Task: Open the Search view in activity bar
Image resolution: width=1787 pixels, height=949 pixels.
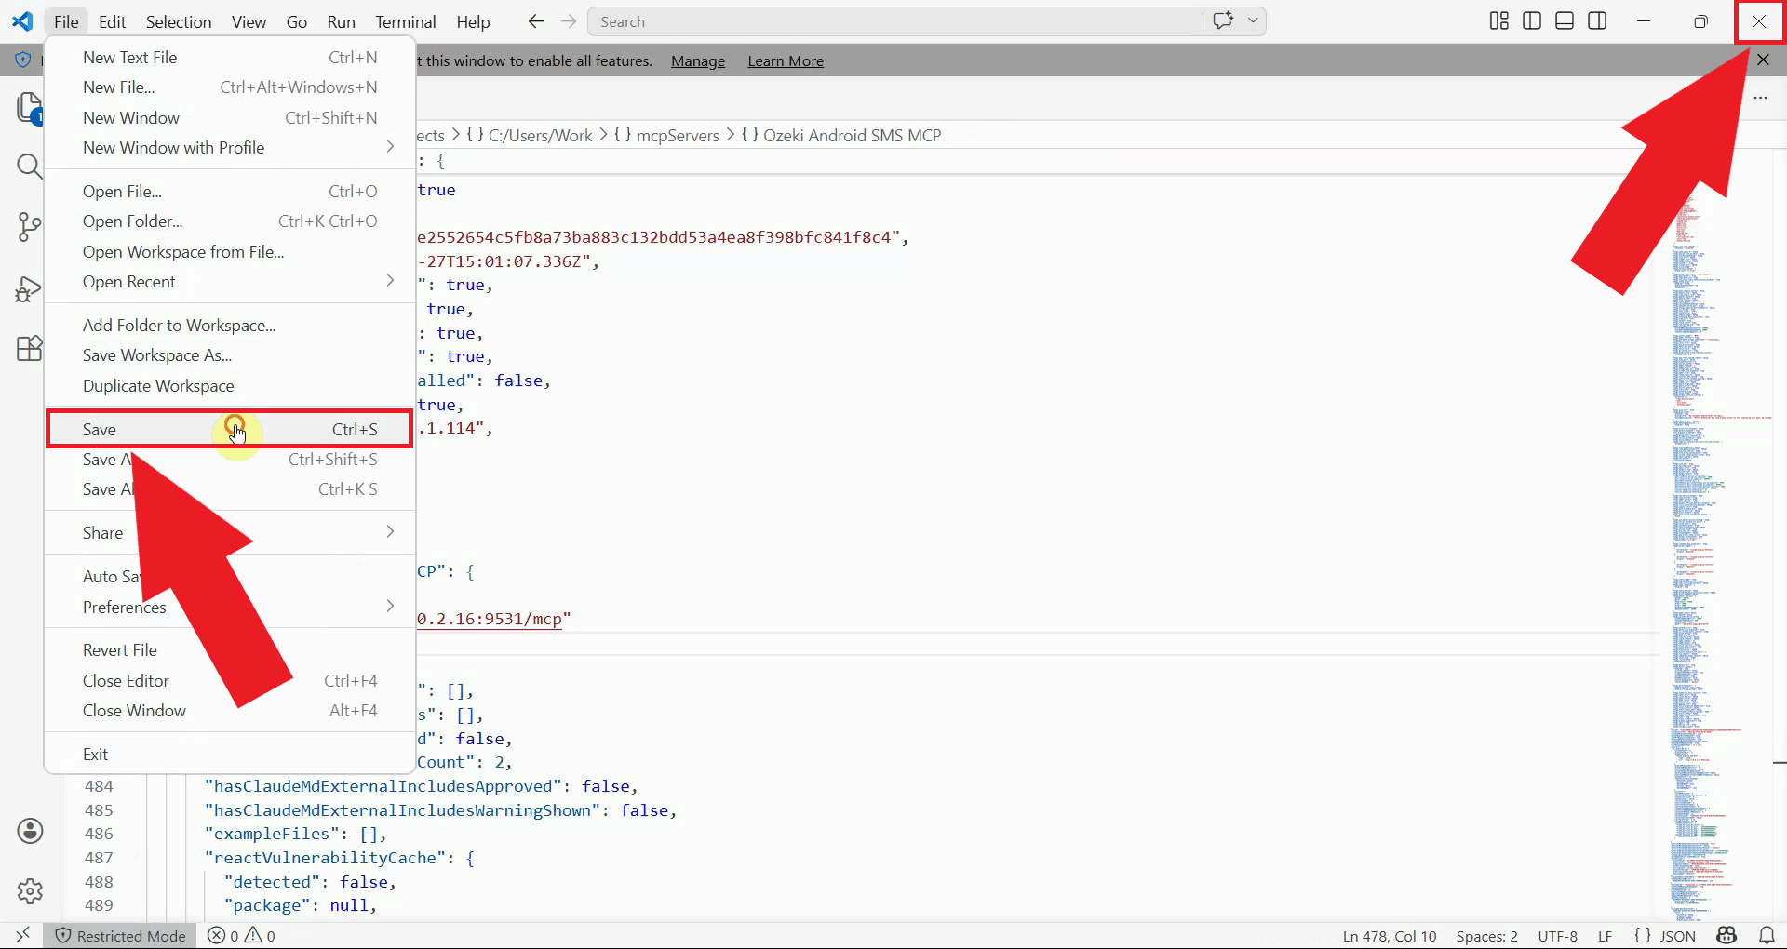Action: tap(30, 167)
